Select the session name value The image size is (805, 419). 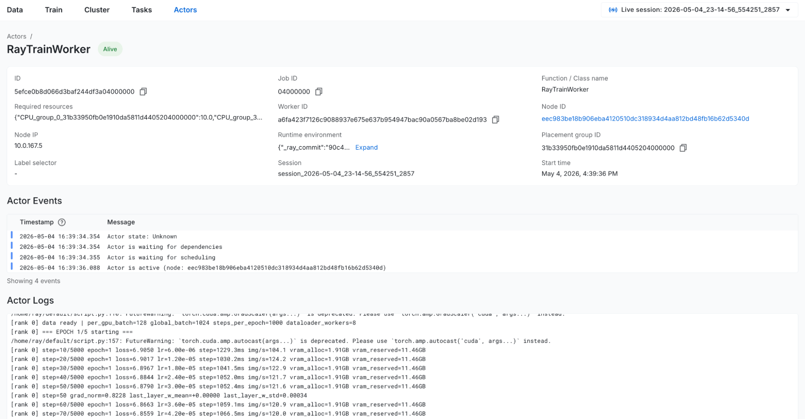coord(346,174)
